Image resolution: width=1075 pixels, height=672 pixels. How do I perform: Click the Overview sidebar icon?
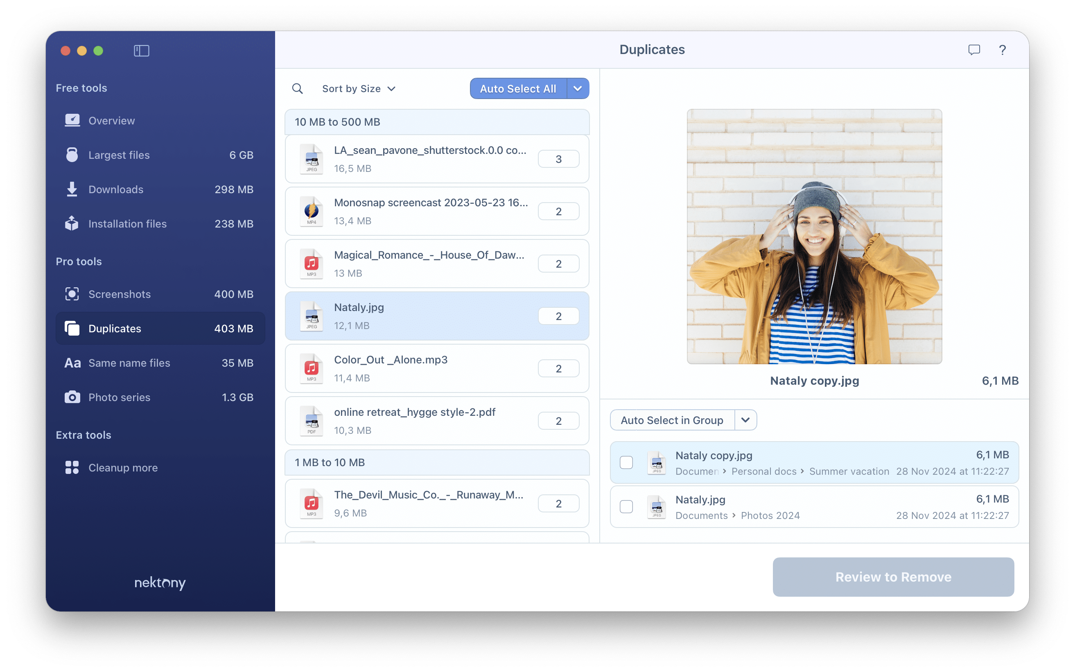click(x=72, y=120)
